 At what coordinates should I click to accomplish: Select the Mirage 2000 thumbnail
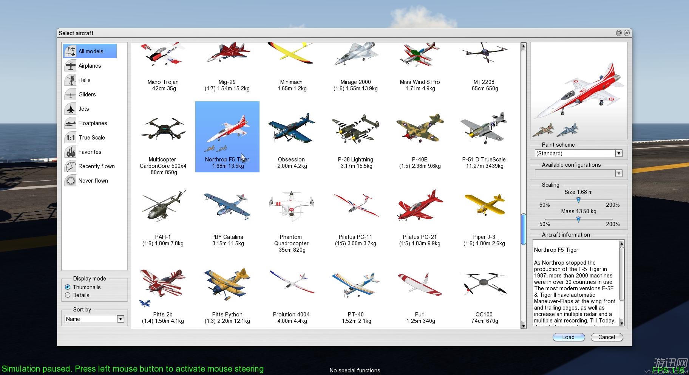355,55
